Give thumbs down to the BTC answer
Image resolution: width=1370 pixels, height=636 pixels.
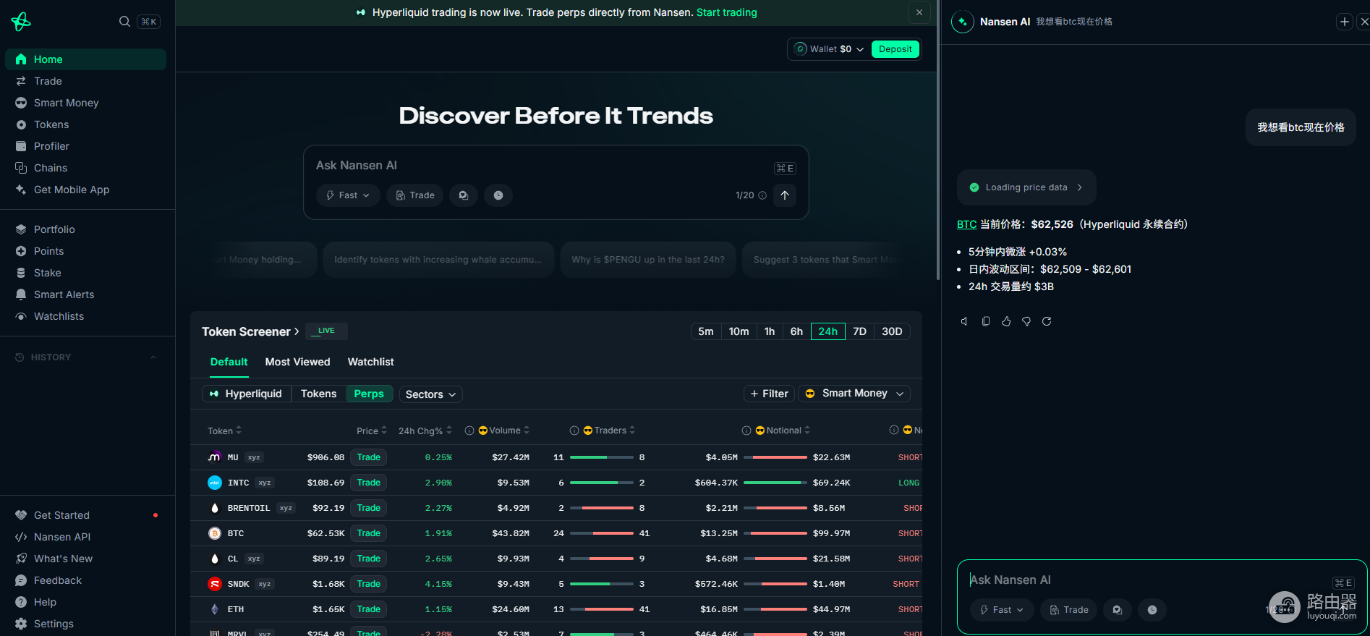pyautogui.click(x=1026, y=321)
